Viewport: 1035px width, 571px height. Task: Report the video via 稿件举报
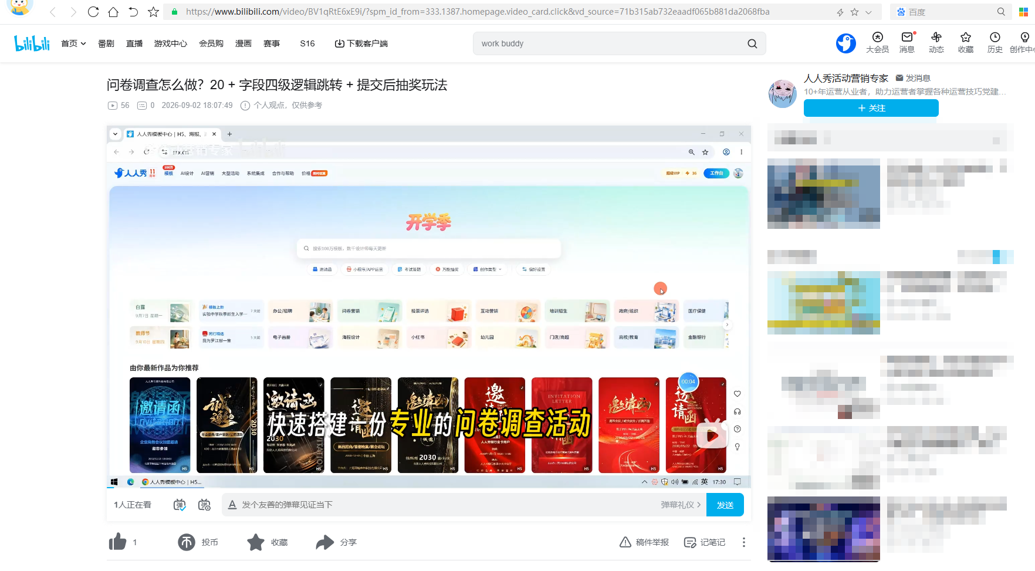point(644,542)
